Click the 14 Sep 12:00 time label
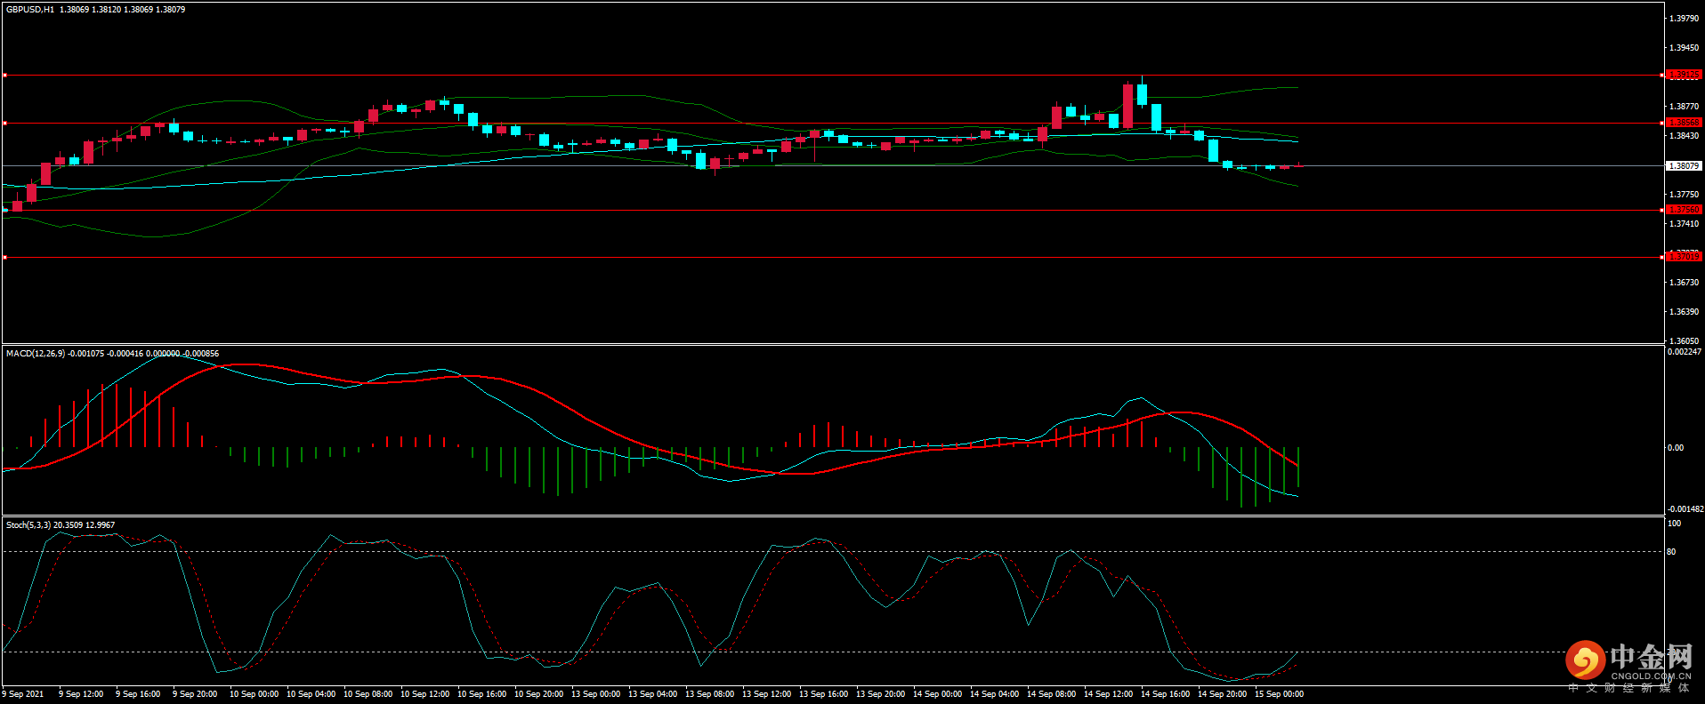 [x=1108, y=694]
